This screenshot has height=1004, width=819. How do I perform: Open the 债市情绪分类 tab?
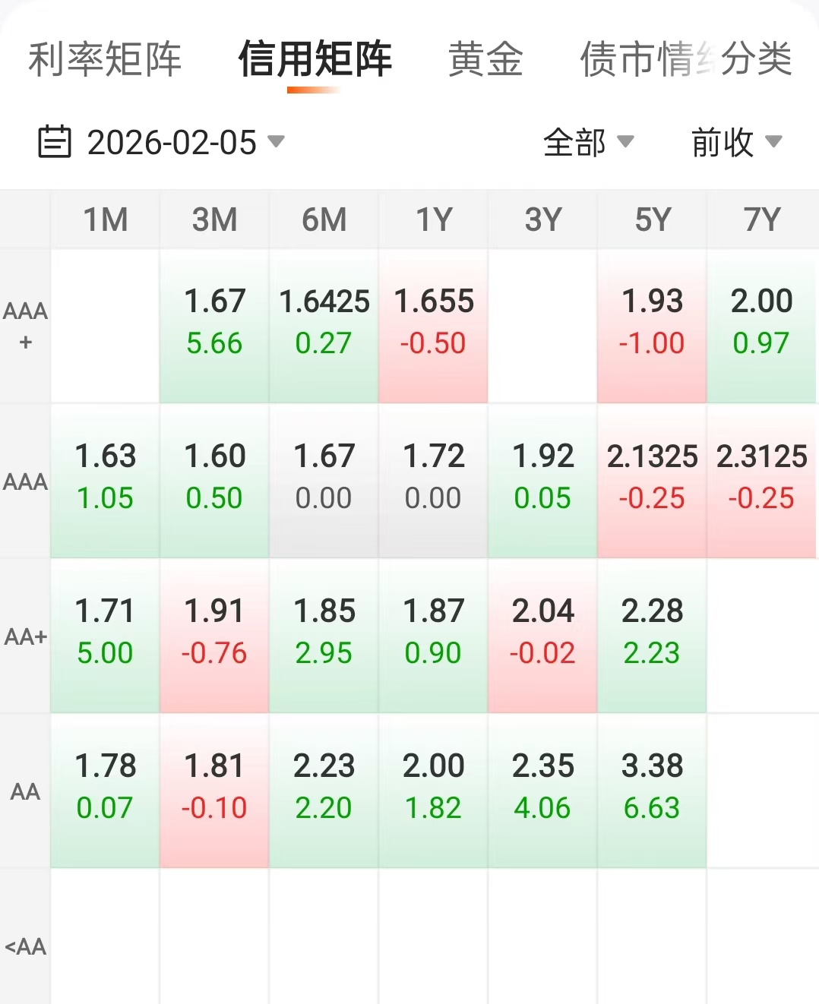(685, 59)
